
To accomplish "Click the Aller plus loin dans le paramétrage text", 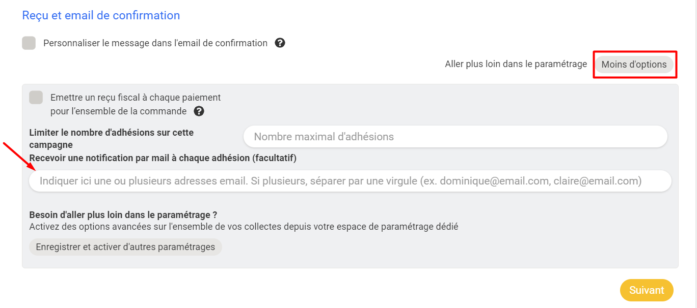I will [516, 65].
